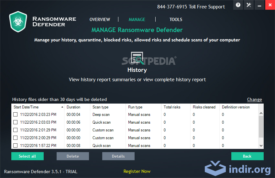The height and width of the screenshot is (178, 275).
Task: Click the Run type column header
Action: 143,107
